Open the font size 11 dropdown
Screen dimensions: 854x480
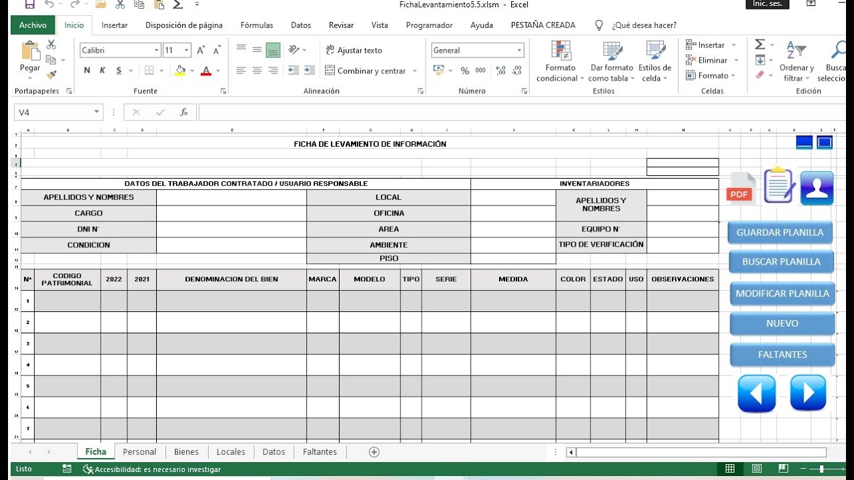(x=187, y=50)
